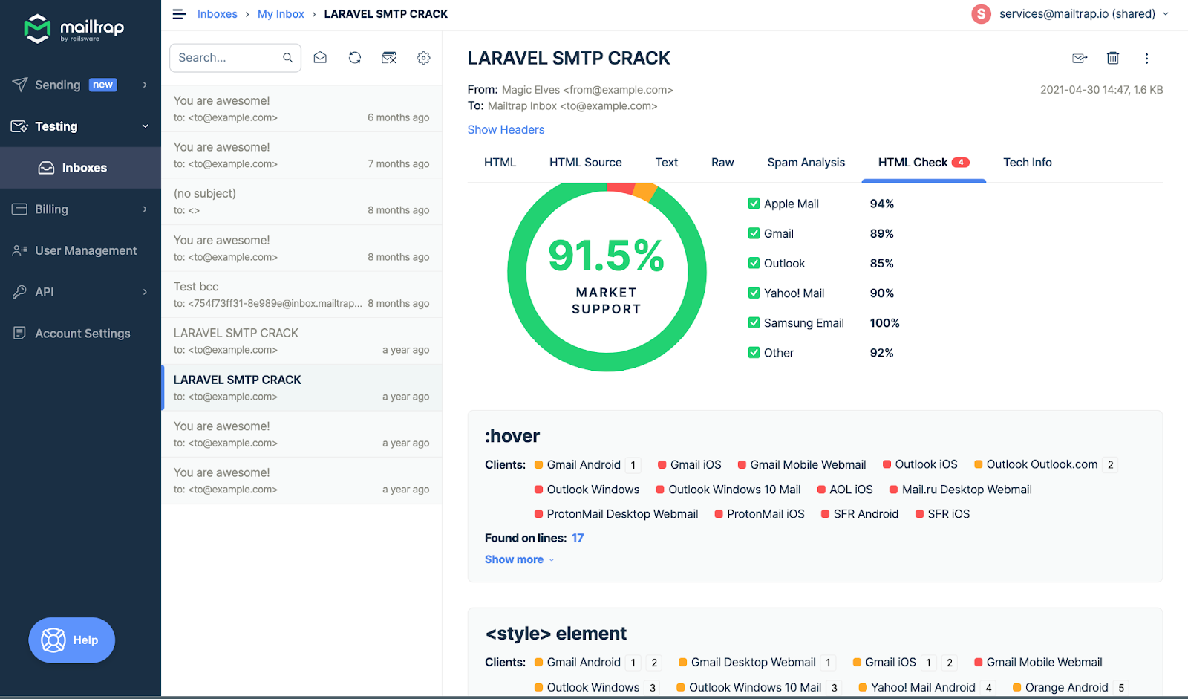Toggle the Outlook checkbox
The image size is (1188, 699).
pos(754,263)
